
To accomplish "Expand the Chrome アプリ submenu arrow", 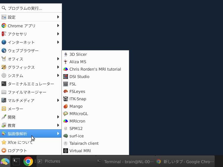I will [58, 26].
